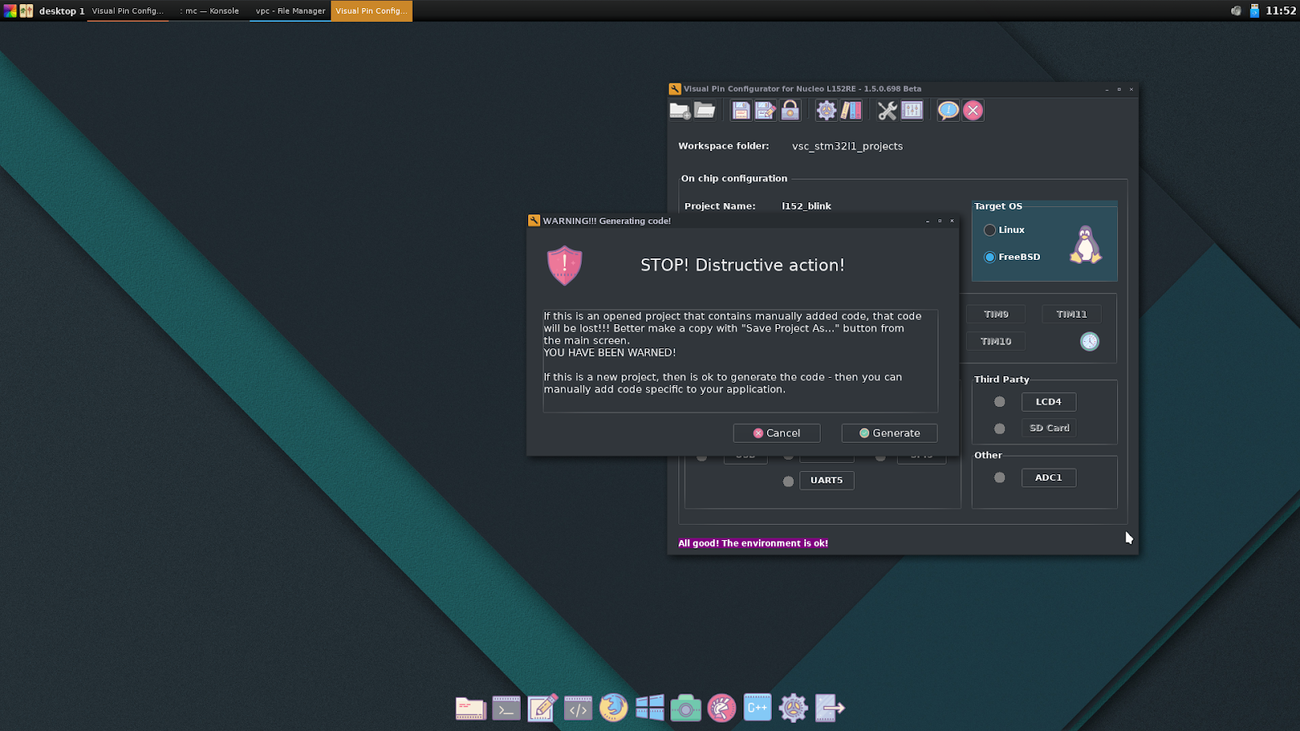Cancel the code generation warning
Screen dimensions: 1300x731
coord(776,433)
